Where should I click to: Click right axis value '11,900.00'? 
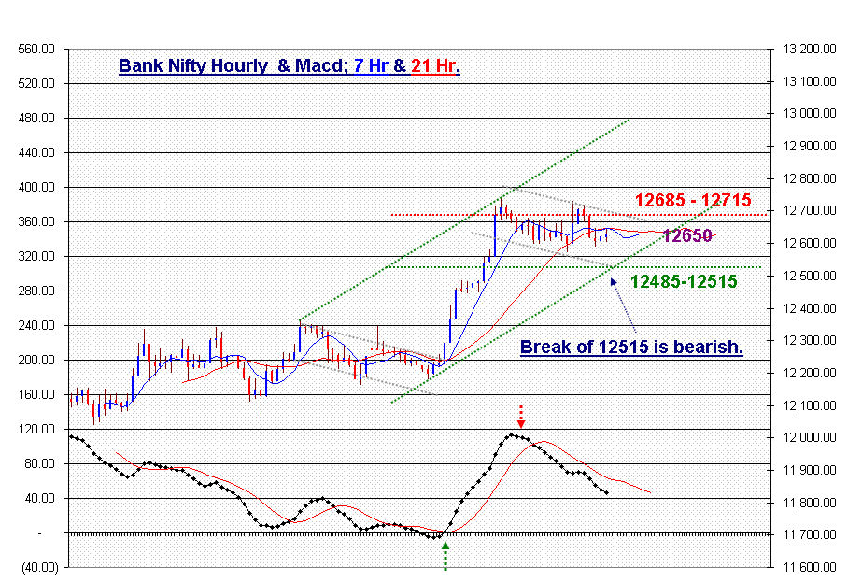(x=810, y=471)
